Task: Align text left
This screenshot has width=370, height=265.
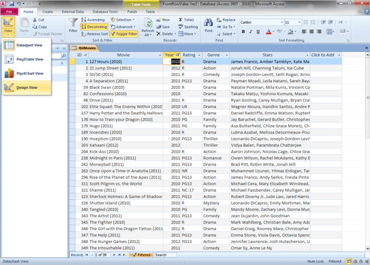Action: click(304, 31)
